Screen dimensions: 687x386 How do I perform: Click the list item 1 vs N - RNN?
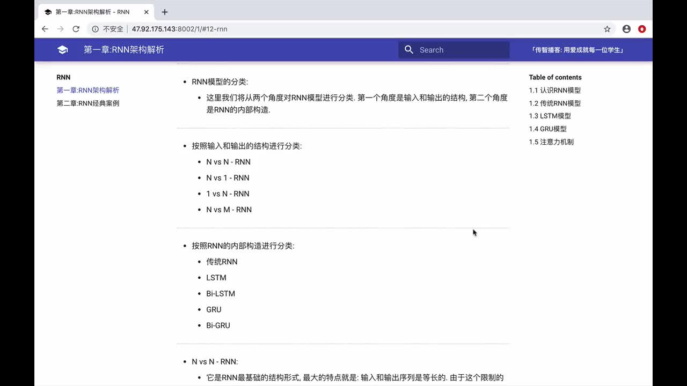click(x=228, y=194)
